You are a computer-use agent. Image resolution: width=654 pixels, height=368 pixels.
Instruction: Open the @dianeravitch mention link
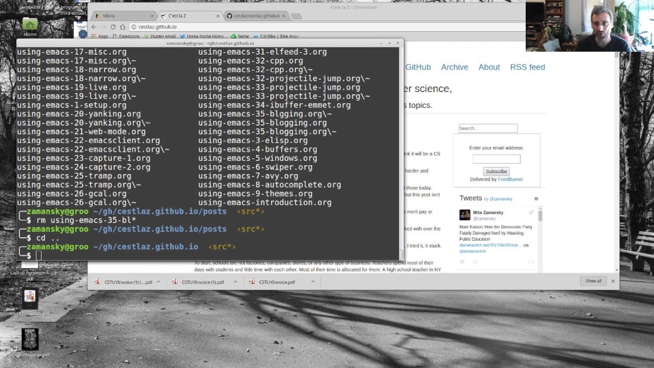[x=472, y=251]
